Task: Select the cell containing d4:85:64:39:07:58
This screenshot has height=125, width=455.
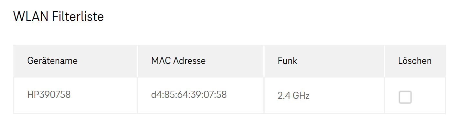Action: pyautogui.click(x=201, y=95)
